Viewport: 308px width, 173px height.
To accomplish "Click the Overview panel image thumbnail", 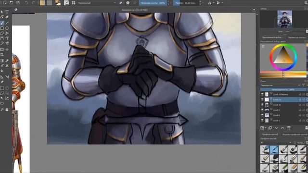I will click(284, 19).
